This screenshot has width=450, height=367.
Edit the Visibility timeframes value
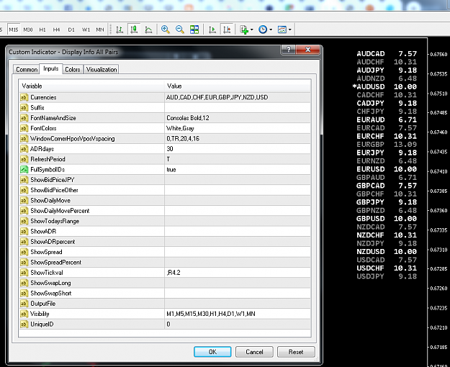pos(238,314)
